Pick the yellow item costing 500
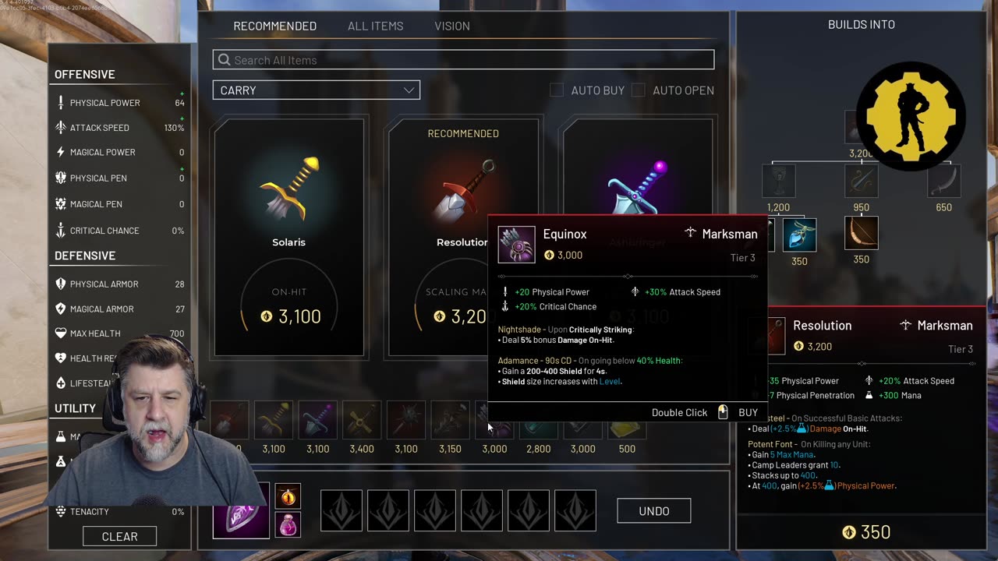The image size is (998, 561). [x=627, y=421]
